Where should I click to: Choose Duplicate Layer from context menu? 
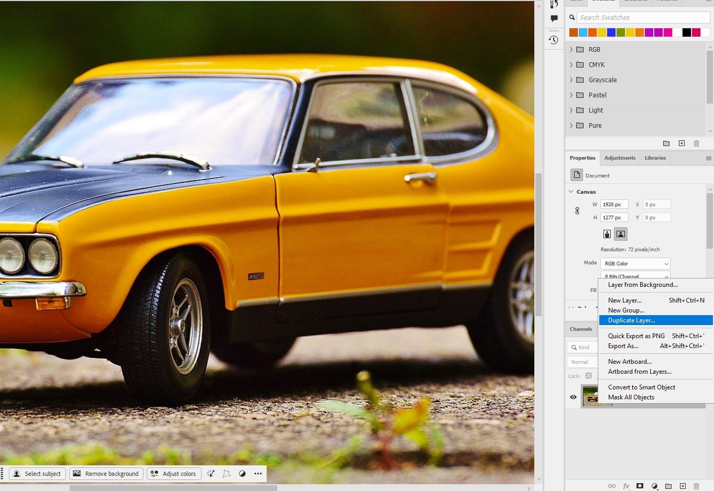tap(631, 320)
